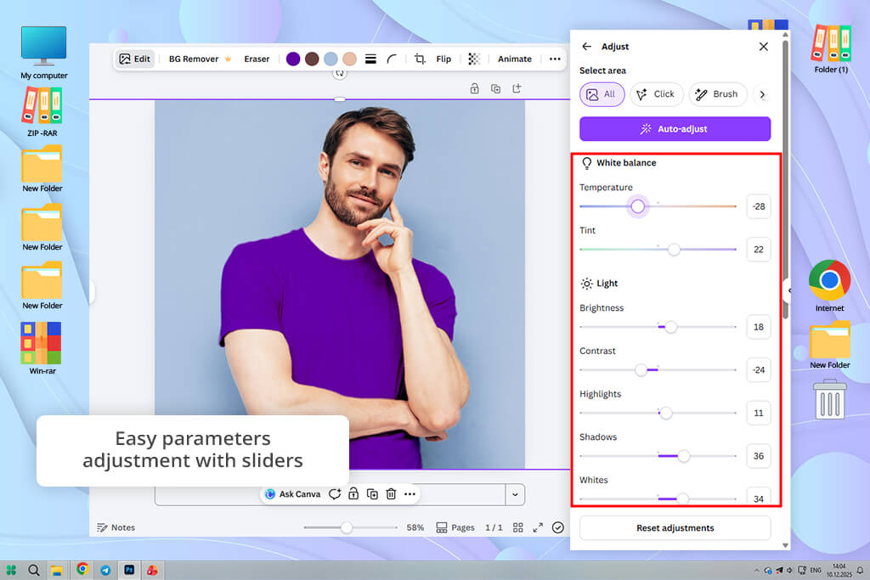
Task: Open Ask Canva assistant
Action: (292, 494)
